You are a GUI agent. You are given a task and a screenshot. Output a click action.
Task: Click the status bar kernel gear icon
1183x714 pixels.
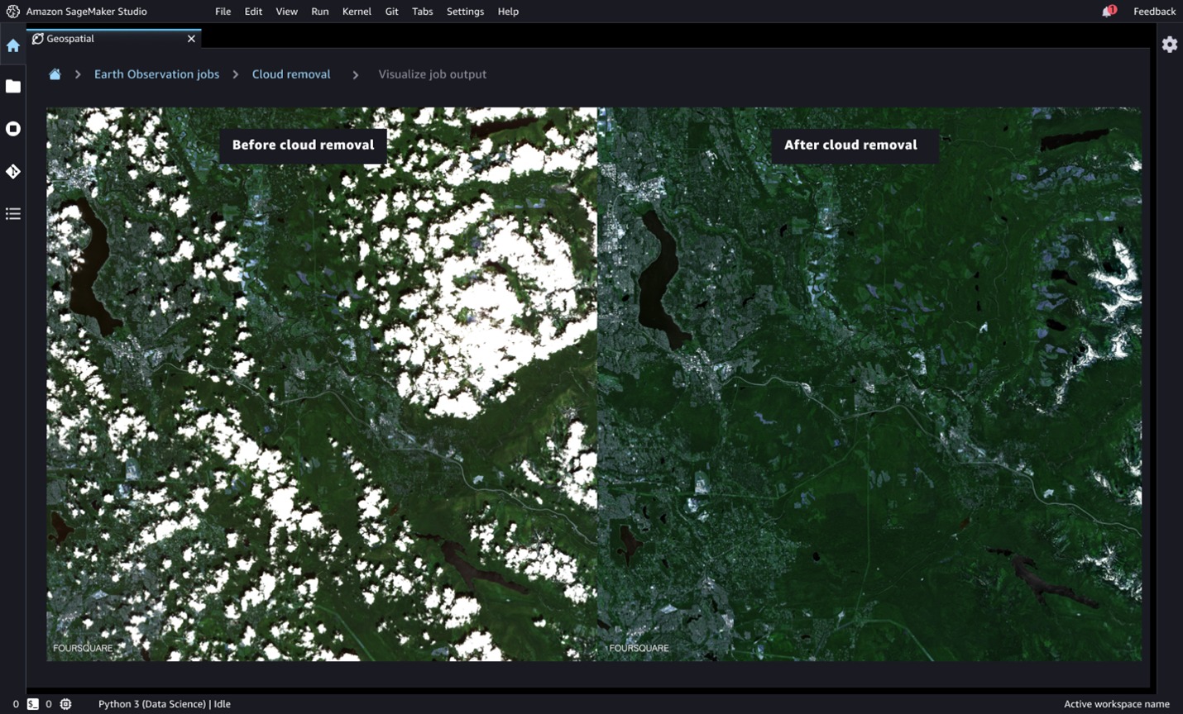pos(66,704)
